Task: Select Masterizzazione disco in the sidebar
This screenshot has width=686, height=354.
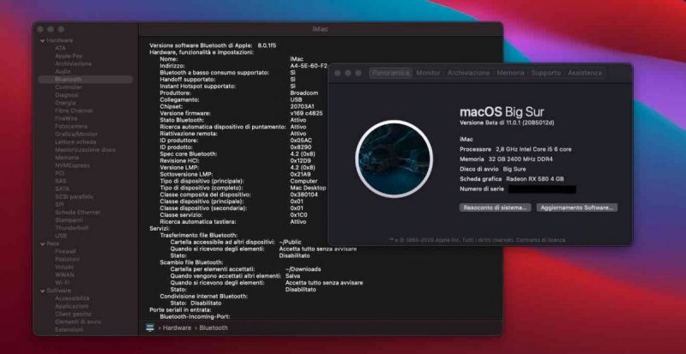Action: (85, 150)
